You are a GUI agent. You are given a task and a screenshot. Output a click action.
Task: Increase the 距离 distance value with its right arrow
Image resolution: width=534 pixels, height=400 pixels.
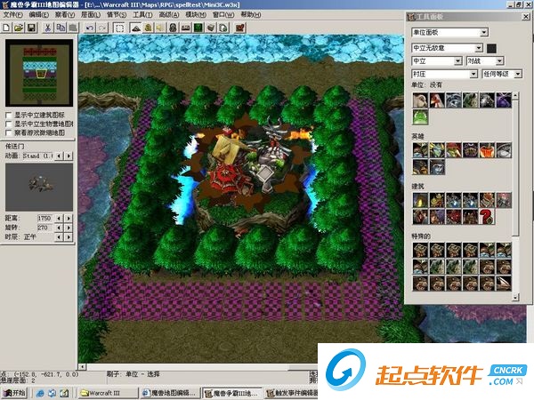69,218
